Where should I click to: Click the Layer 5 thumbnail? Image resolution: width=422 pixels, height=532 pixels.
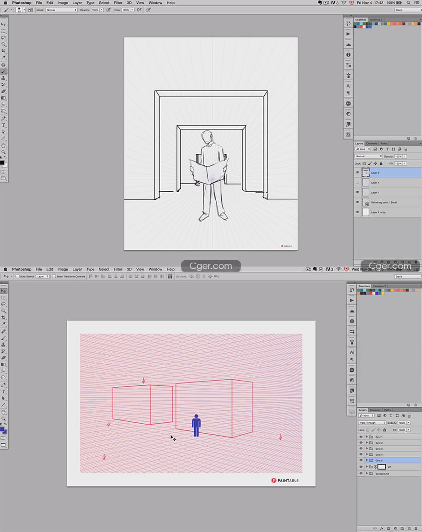point(365,173)
